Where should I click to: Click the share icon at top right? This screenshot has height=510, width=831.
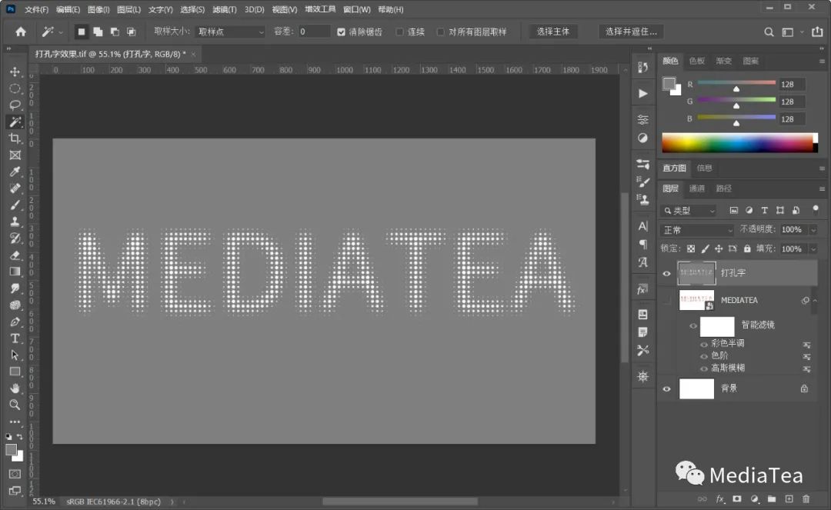coord(817,32)
